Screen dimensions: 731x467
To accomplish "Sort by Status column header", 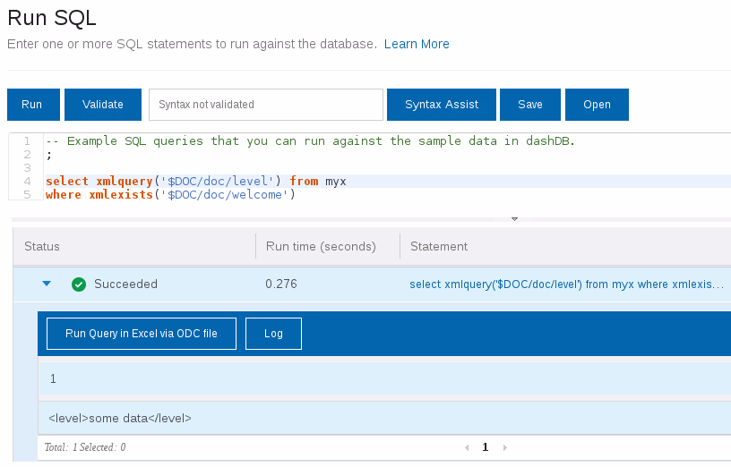I will pyautogui.click(x=42, y=246).
